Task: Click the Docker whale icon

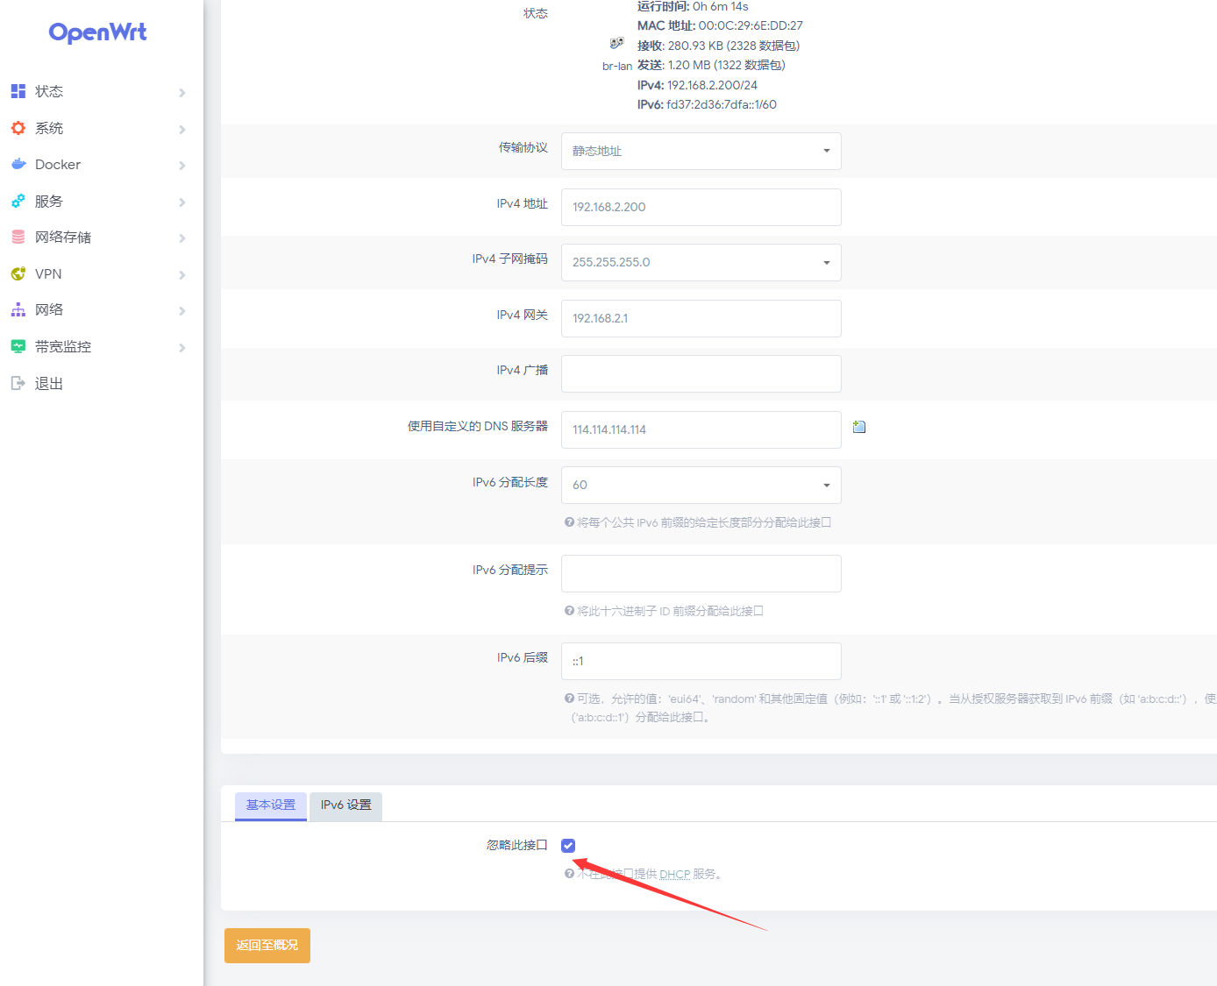Action: [18, 164]
